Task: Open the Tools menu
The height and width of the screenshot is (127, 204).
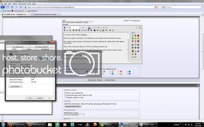Action: tap(29, 4)
